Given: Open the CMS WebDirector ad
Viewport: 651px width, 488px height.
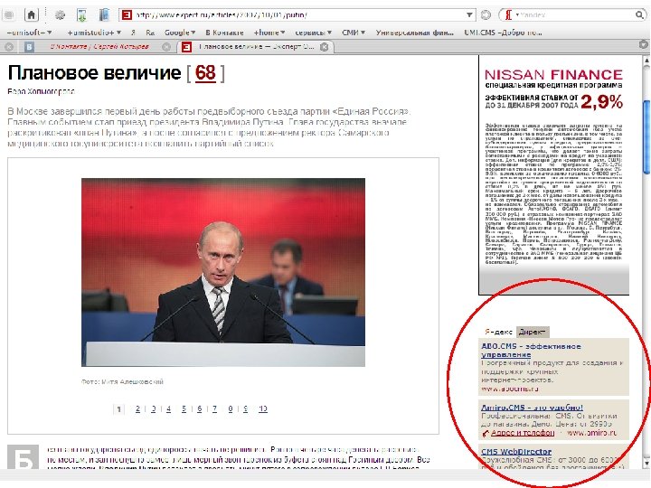Looking at the screenshot, I should click(516, 452).
